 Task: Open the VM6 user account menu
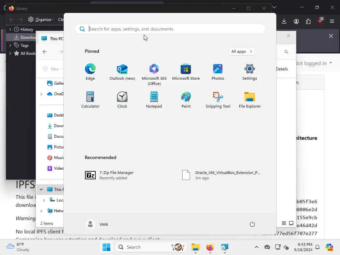click(x=97, y=224)
